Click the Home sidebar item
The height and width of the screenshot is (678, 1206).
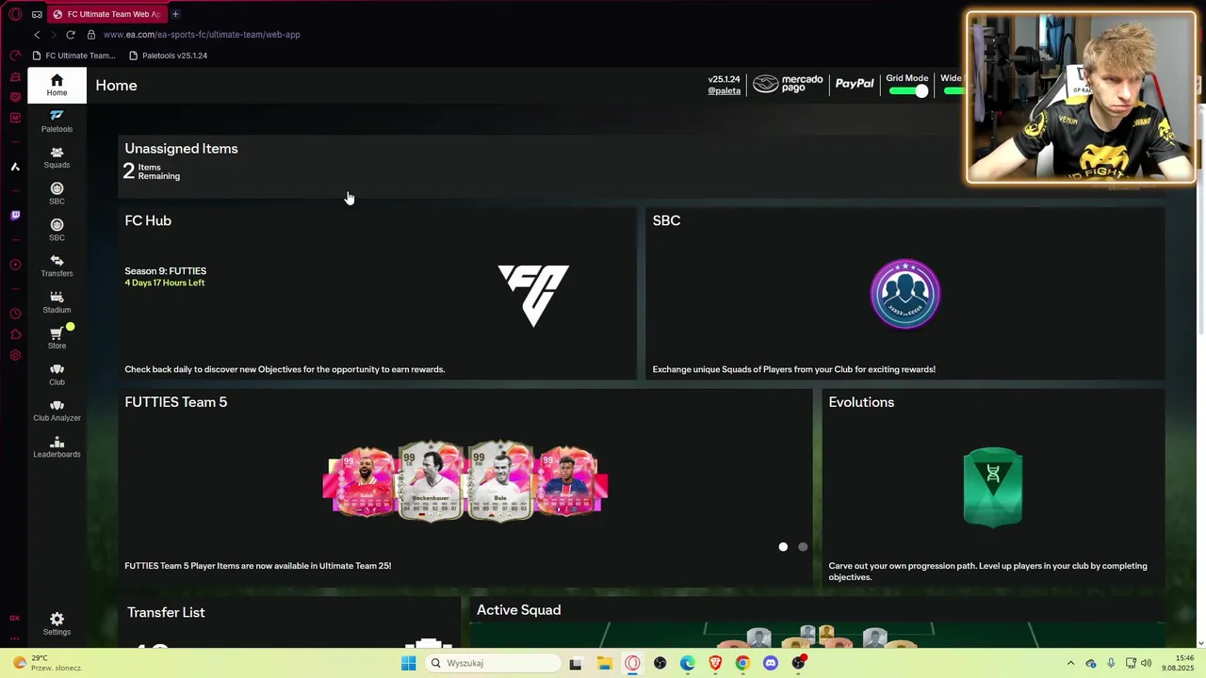click(x=57, y=85)
